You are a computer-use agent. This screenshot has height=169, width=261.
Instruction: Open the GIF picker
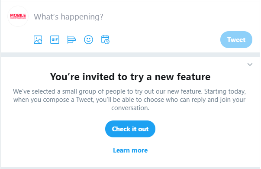(55, 40)
